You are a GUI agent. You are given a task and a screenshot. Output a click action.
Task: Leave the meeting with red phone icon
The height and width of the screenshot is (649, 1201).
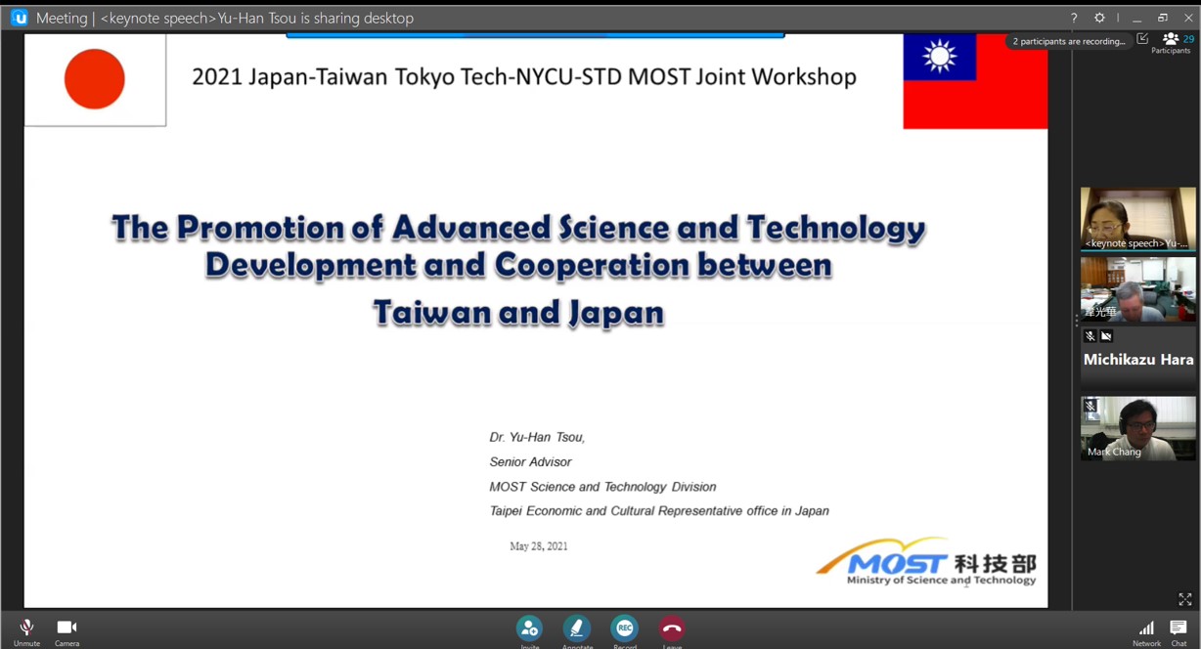point(672,628)
